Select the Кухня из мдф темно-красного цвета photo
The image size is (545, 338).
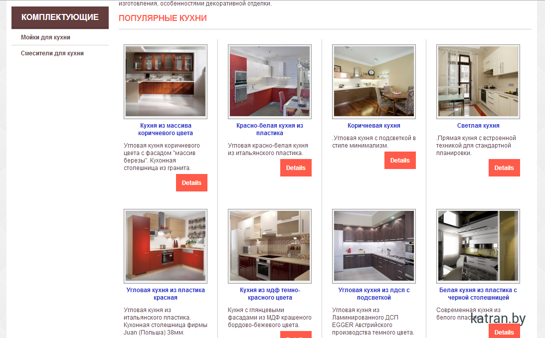[270, 246]
